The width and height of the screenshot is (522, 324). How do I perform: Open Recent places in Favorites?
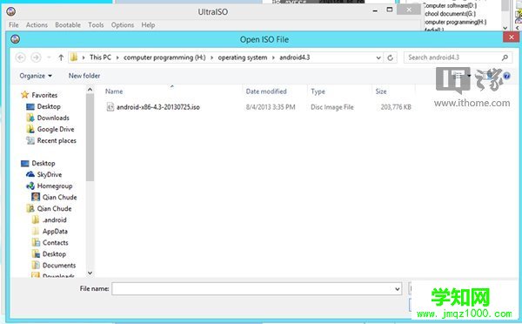coord(57,141)
